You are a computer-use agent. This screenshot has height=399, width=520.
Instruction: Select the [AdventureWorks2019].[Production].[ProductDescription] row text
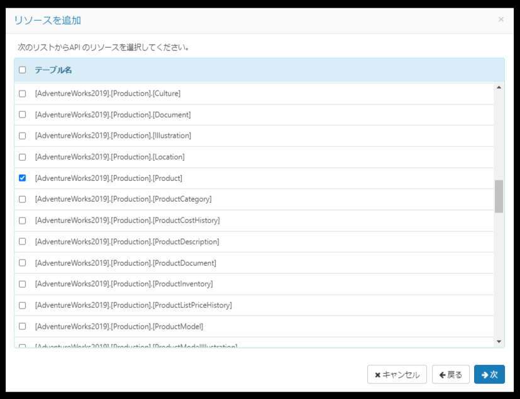127,241
